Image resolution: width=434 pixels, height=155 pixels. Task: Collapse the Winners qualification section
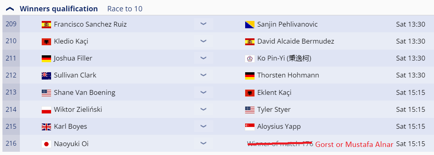point(10,9)
